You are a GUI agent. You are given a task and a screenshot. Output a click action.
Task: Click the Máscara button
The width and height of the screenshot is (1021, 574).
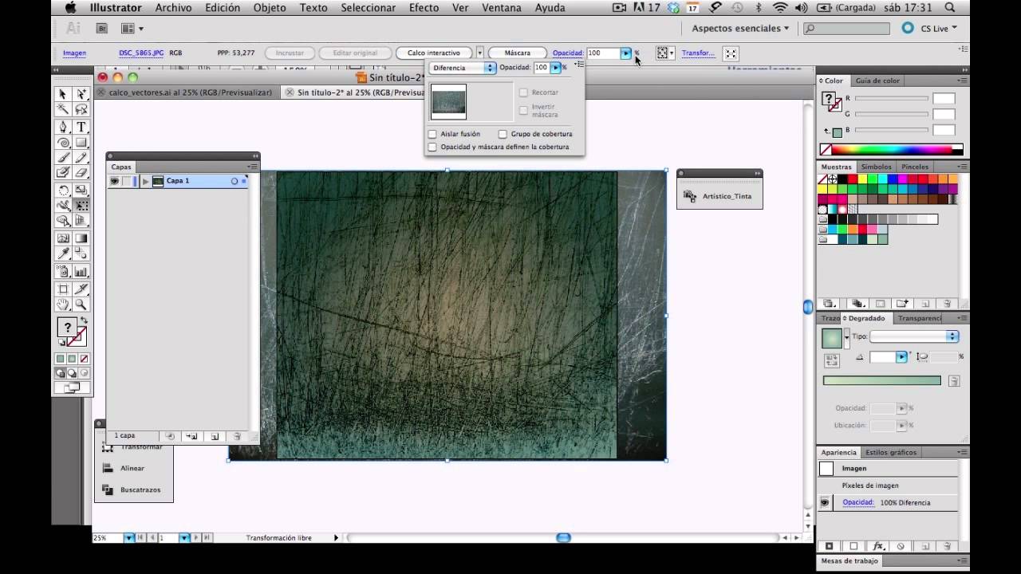pos(518,53)
